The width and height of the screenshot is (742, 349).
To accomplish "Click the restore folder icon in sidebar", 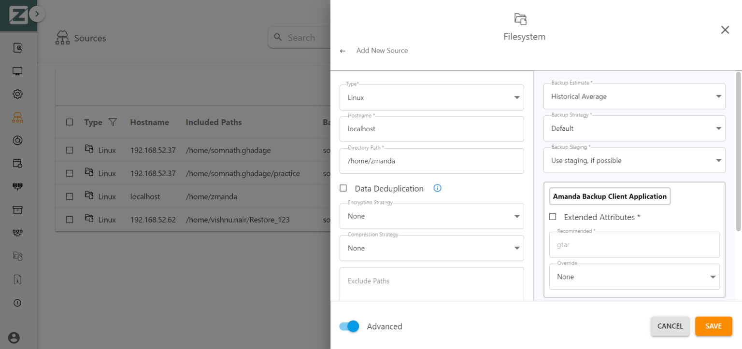I will (17, 256).
